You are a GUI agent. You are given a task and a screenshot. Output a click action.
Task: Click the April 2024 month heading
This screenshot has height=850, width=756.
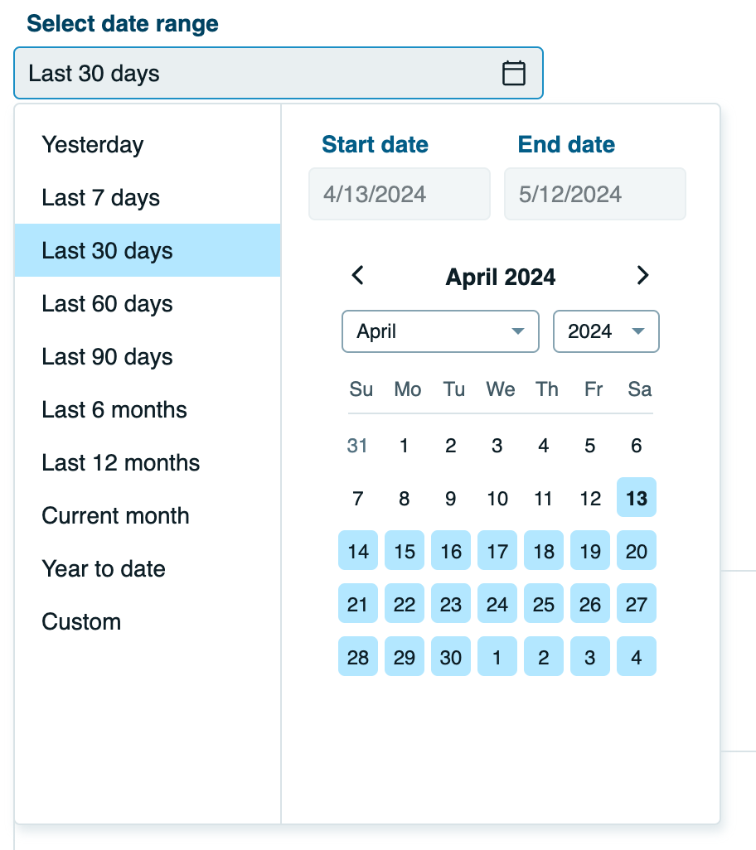click(500, 277)
